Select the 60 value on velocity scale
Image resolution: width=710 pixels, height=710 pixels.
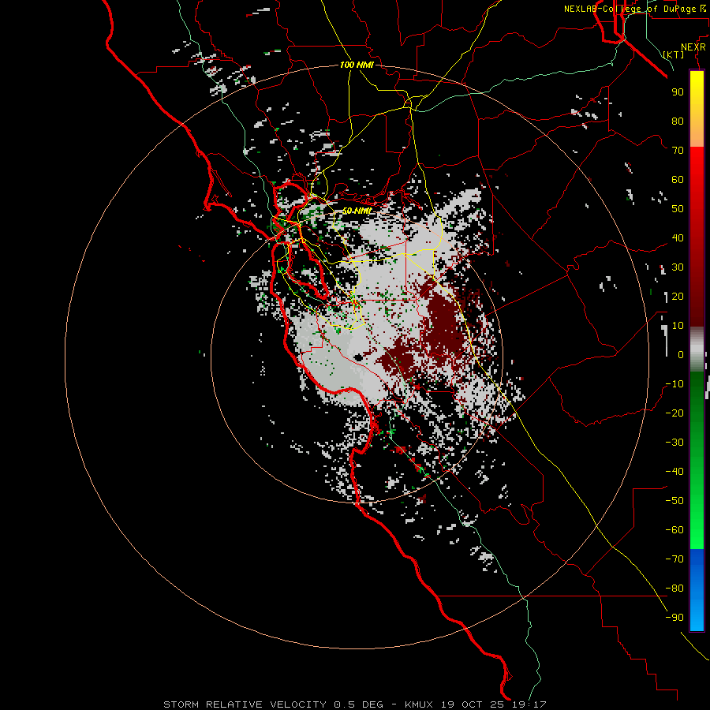[678, 180]
